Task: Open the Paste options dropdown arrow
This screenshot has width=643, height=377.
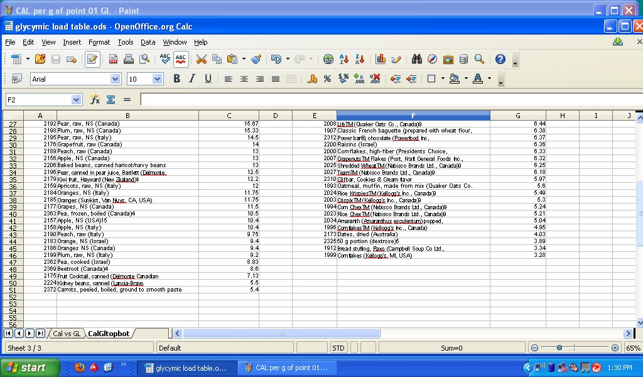Action: click(244, 59)
